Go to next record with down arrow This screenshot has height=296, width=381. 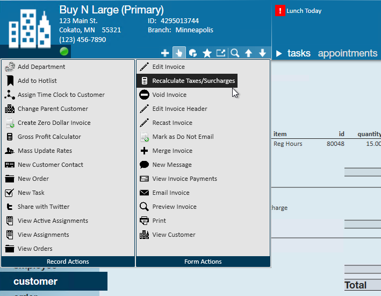262,53
